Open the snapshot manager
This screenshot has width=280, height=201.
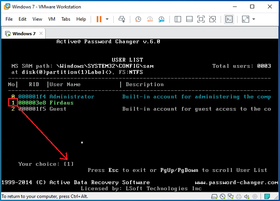(x=161, y=19)
